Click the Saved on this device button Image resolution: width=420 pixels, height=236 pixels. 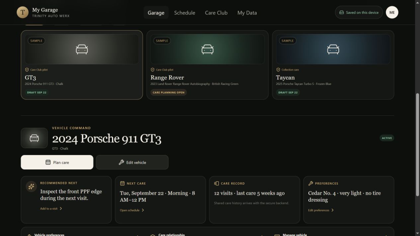click(x=359, y=12)
